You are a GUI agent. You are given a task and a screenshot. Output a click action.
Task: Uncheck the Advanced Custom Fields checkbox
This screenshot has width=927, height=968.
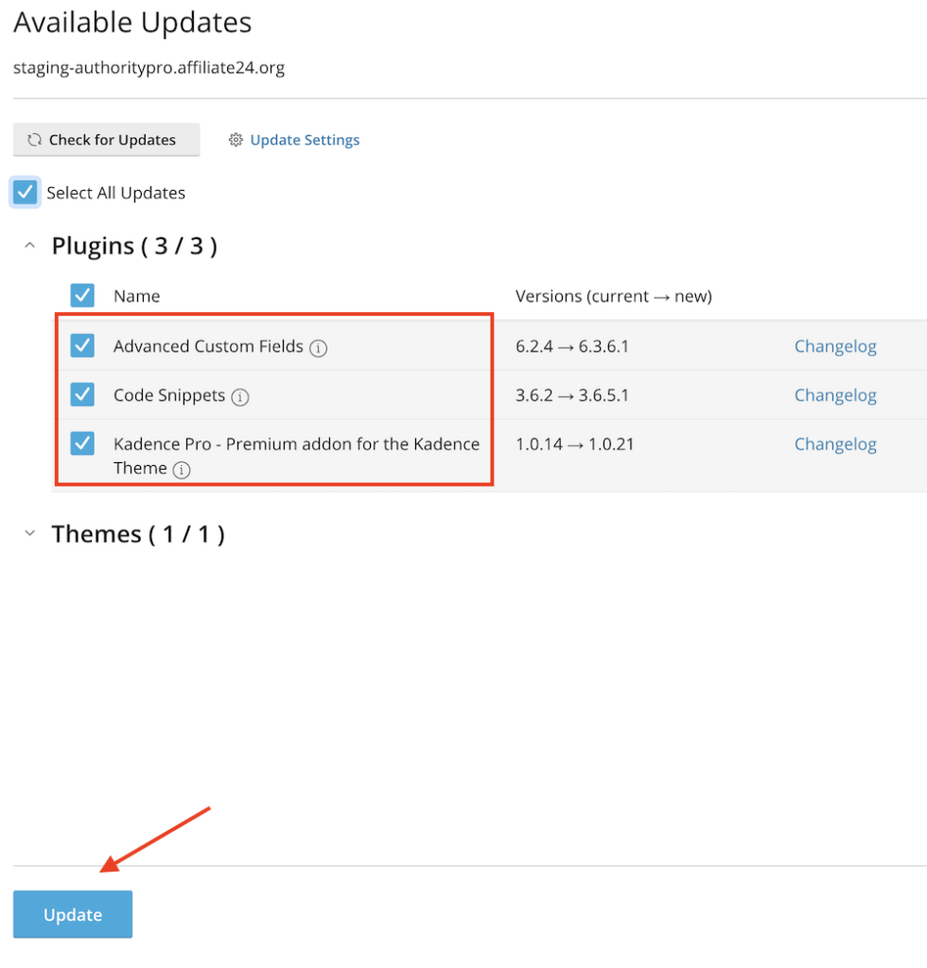click(x=82, y=346)
